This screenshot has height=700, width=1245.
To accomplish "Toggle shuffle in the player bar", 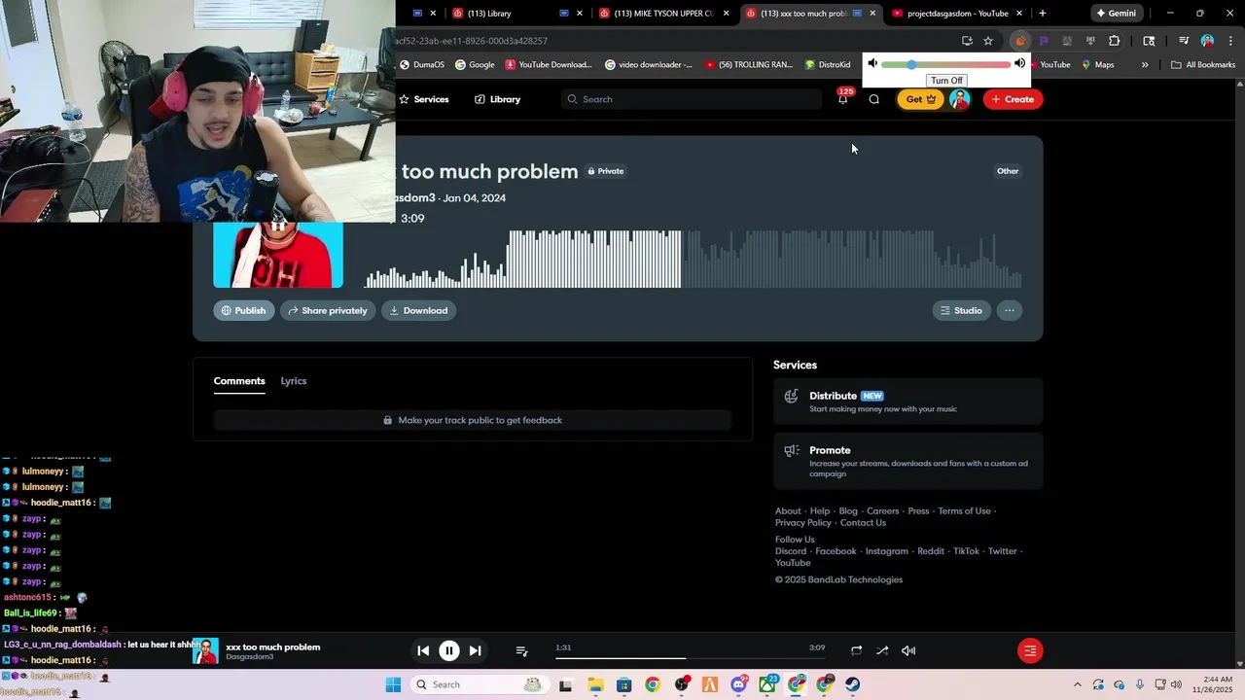I will (882, 650).
